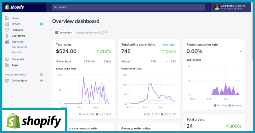
Task: Select Dashboards under Analytics
Action: tap(19, 47)
